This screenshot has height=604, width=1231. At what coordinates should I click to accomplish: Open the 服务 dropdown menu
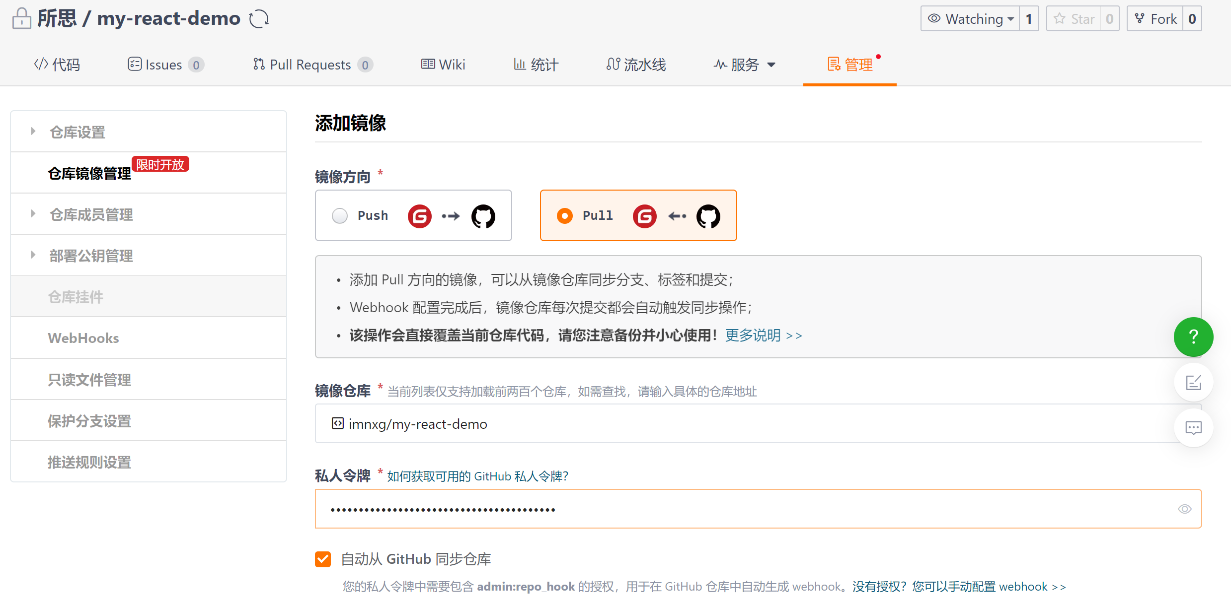(x=744, y=65)
